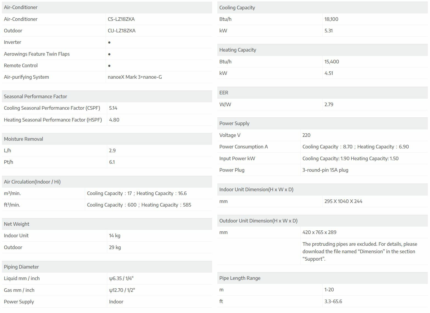Select the CS-LZ18ZKA model number
430x313 pixels.
pos(121,19)
